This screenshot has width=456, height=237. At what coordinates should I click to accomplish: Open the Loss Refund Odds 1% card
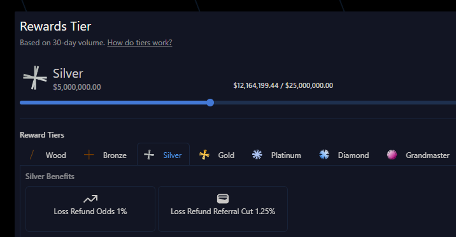[90, 209]
